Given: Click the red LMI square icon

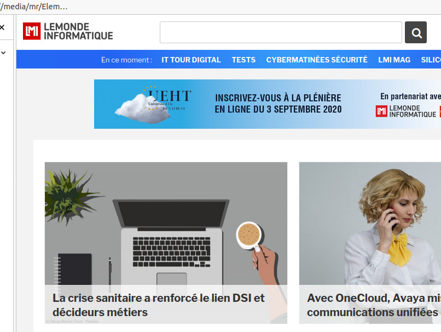Looking at the screenshot, I should pos(32,31).
